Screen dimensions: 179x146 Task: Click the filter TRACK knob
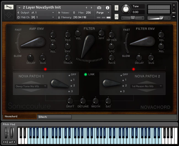pyautogui.click(x=68, y=58)
